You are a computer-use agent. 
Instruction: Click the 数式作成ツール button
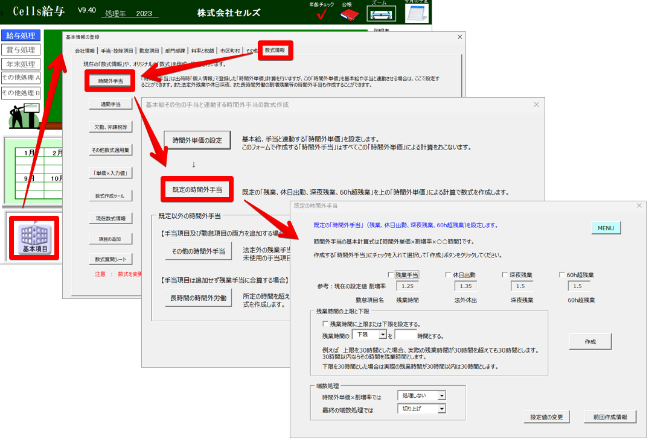click(x=110, y=196)
